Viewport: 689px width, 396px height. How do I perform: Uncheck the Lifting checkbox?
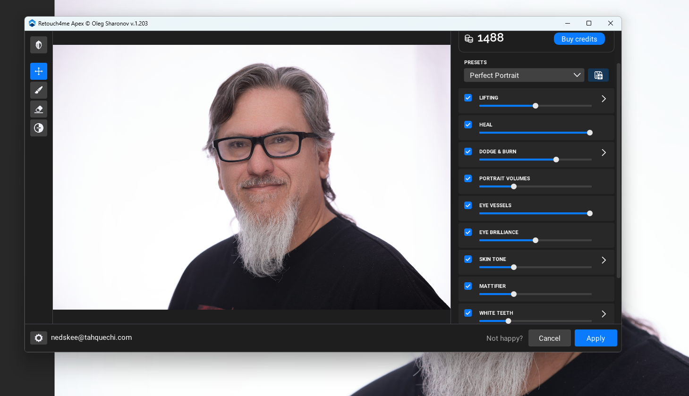[x=468, y=98]
